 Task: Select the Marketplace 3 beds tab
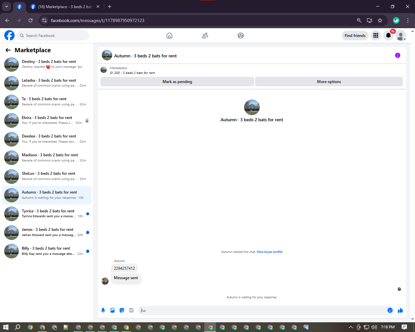65,6
